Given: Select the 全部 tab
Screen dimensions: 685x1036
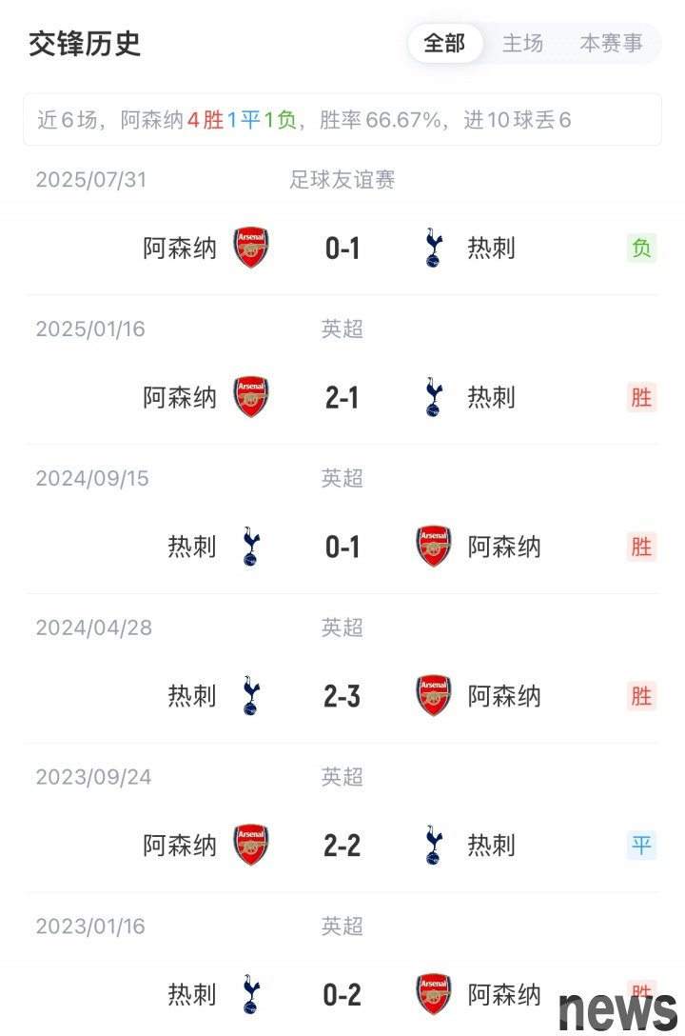Looking at the screenshot, I should pos(444,44).
